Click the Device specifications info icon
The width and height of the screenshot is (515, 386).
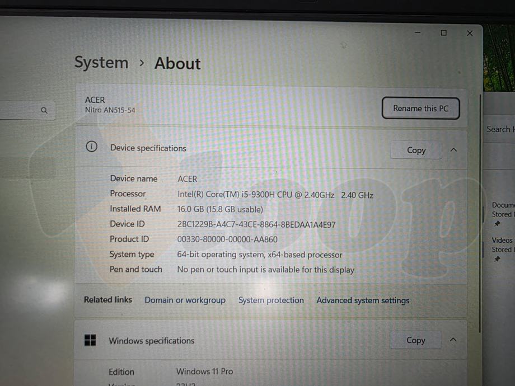(x=91, y=147)
